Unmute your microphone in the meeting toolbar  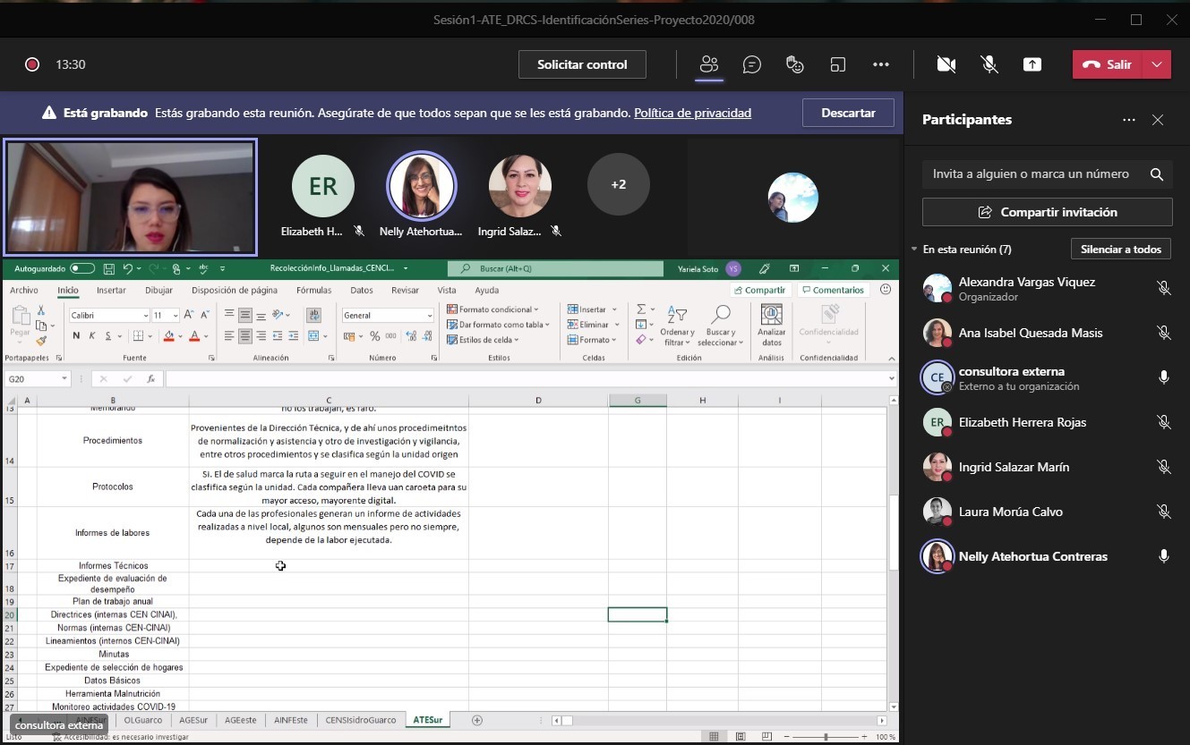pos(989,64)
